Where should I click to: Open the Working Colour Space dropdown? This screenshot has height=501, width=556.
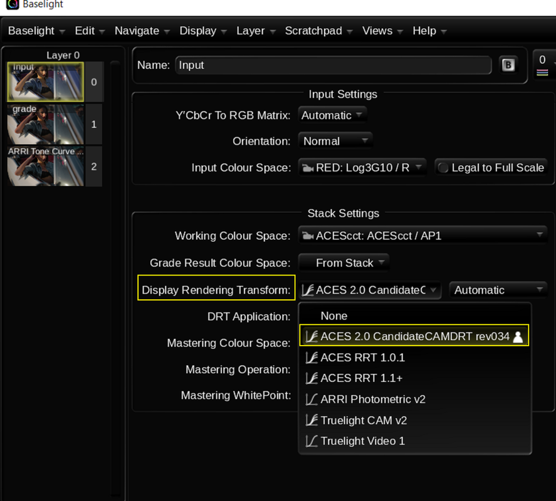click(422, 236)
